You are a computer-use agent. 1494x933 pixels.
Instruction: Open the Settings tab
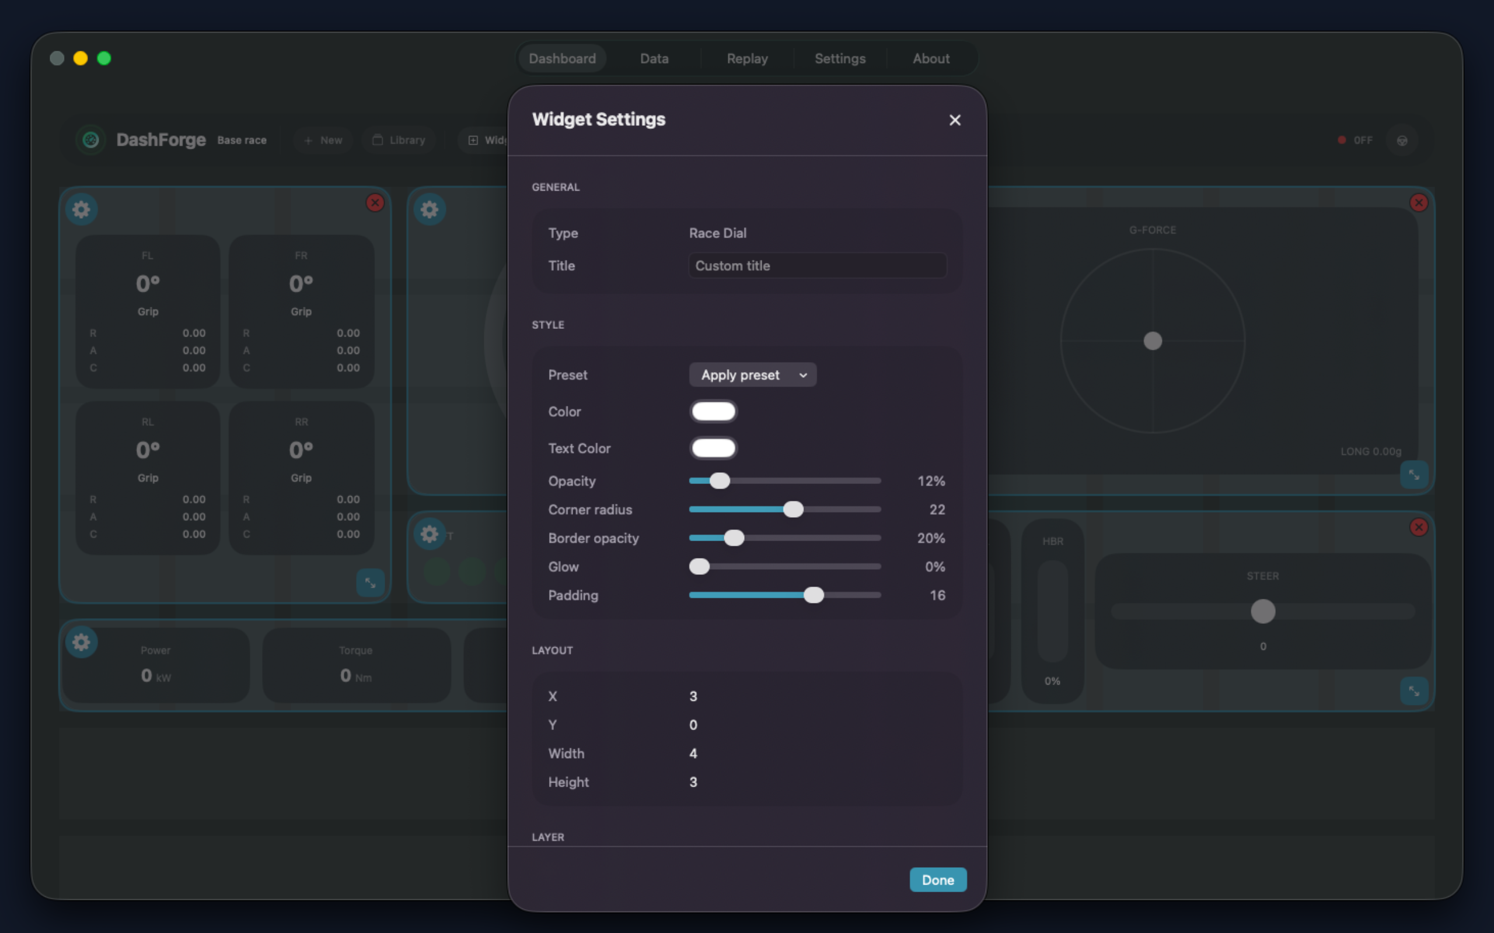(840, 59)
